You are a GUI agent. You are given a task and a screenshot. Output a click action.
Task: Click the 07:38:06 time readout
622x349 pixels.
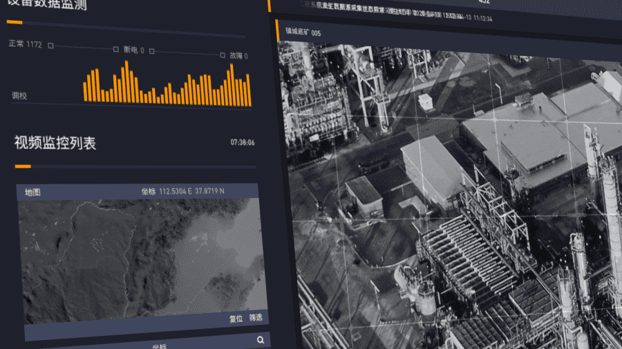(x=243, y=143)
